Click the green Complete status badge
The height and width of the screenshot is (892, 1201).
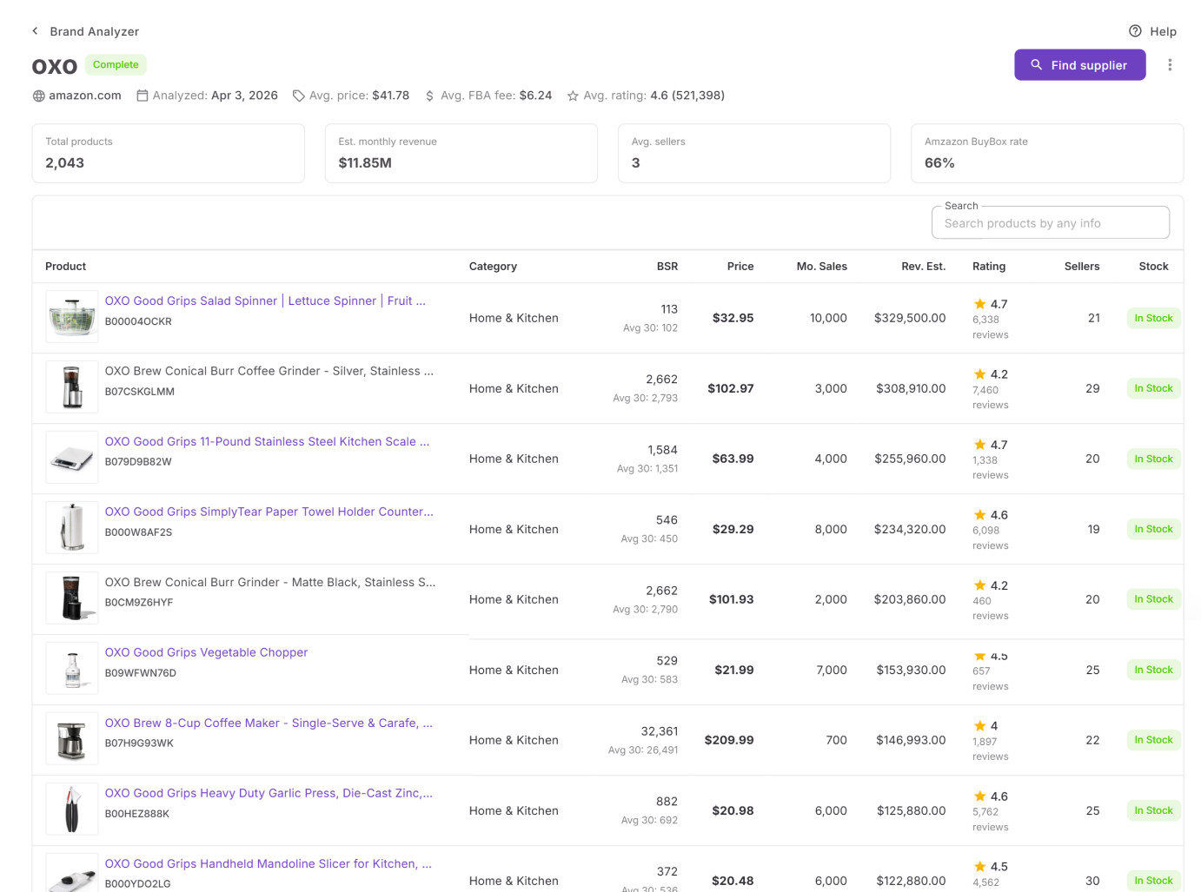[116, 64]
